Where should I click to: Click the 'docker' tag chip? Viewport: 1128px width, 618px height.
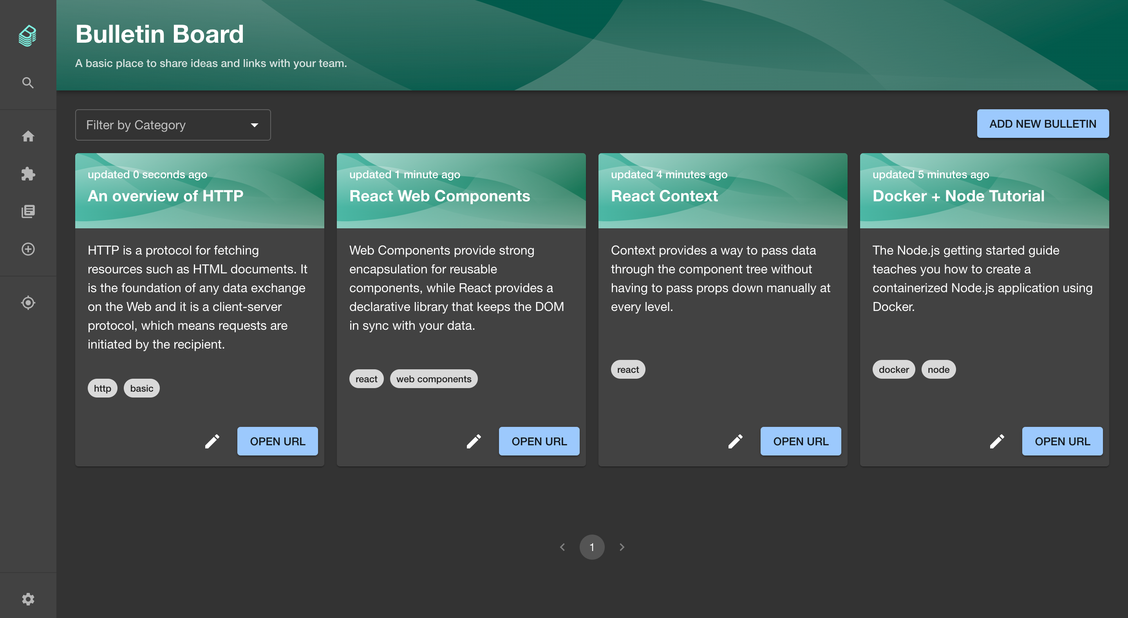(x=893, y=369)
